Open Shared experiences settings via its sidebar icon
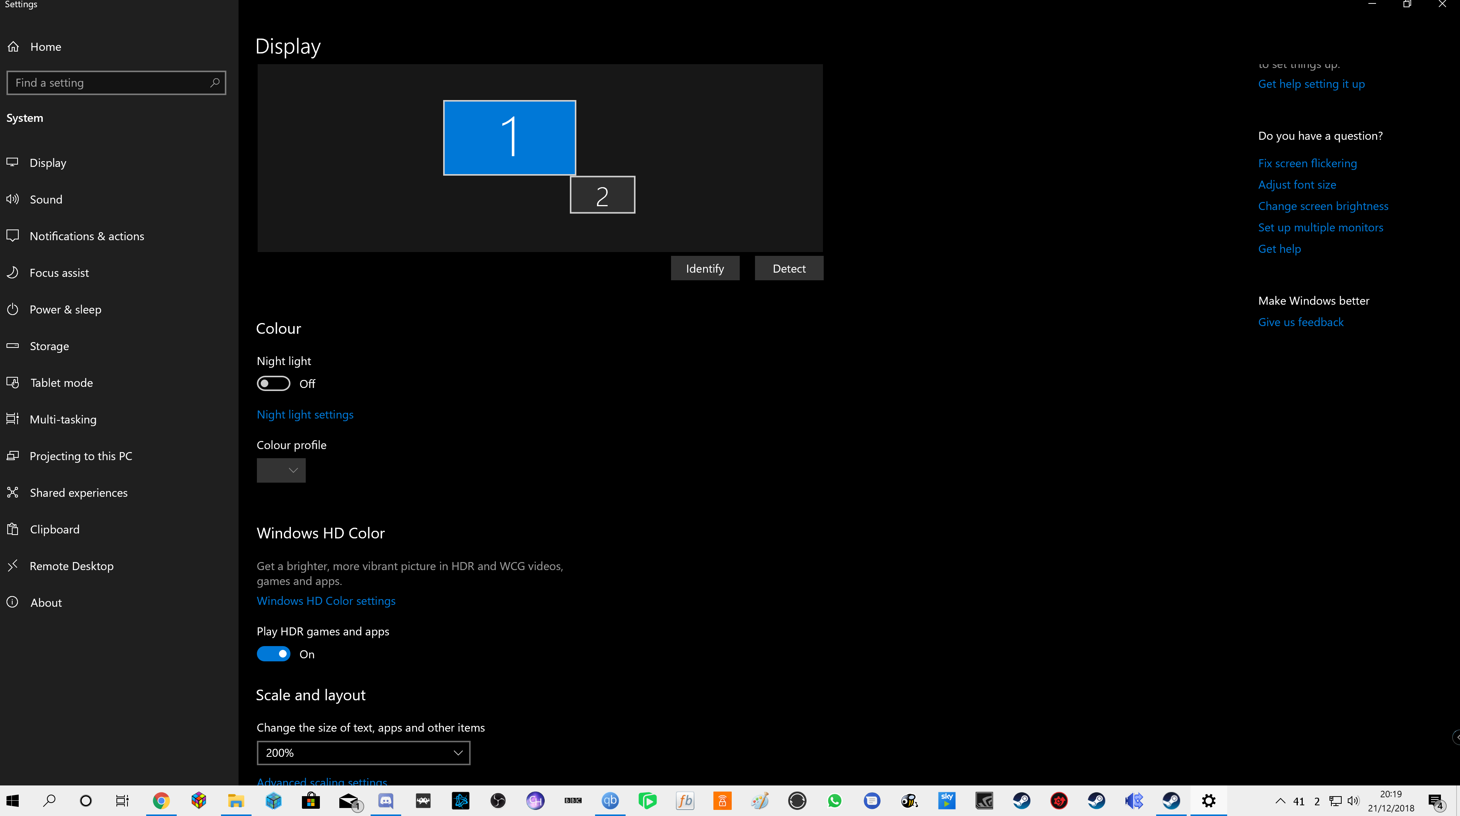Screen dimensions: 1460x816 (13, 492)
